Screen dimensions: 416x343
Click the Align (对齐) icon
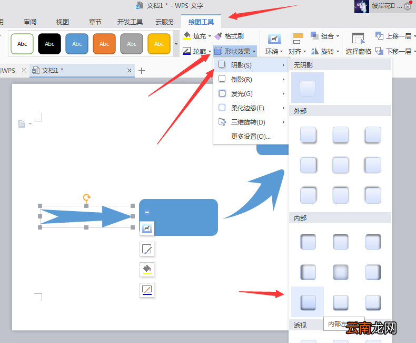[x=297, y=39]
